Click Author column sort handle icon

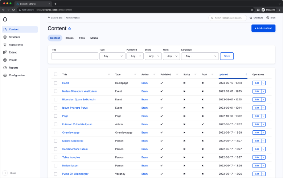pyautogui.click(x=154, y=74)
